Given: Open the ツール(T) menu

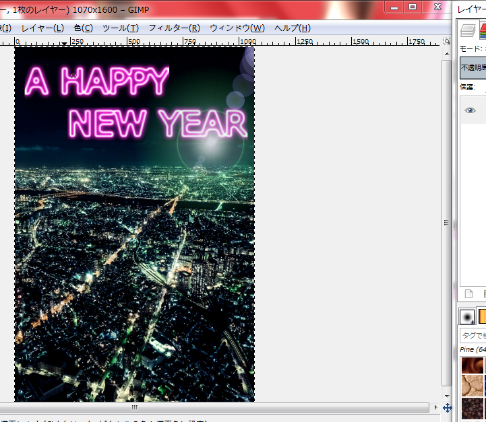Looking at the screenshot, I should click(x=121, y=28).
